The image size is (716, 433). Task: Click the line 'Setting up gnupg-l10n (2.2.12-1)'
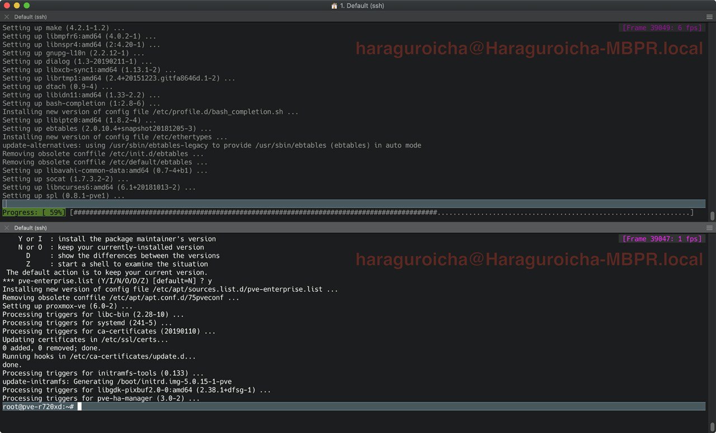click(x=73, y=53)
